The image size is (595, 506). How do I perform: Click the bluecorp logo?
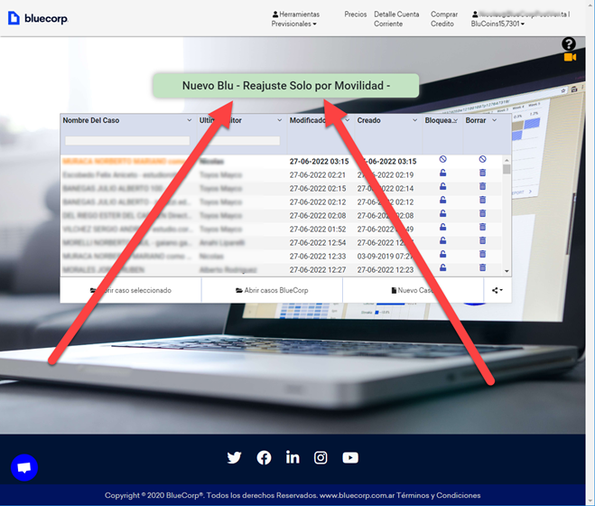[x=38, y=18]
